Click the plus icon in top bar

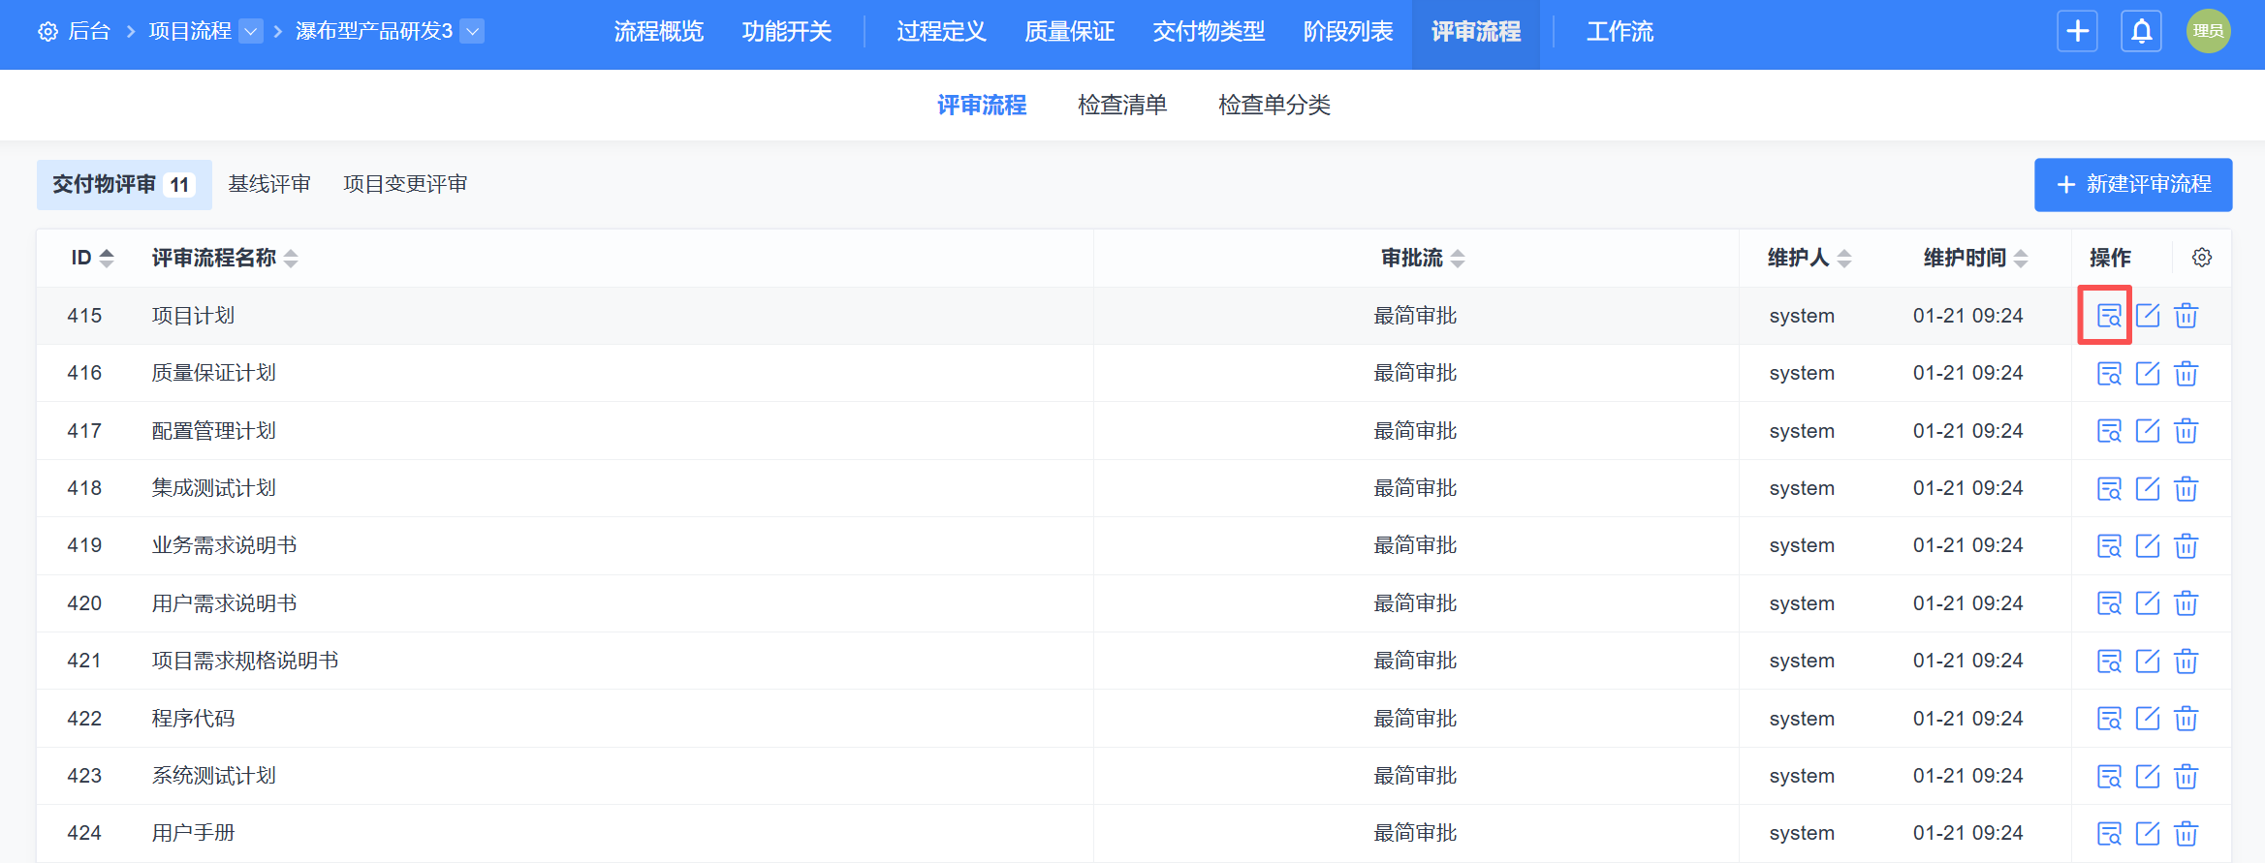(2077, 31)
